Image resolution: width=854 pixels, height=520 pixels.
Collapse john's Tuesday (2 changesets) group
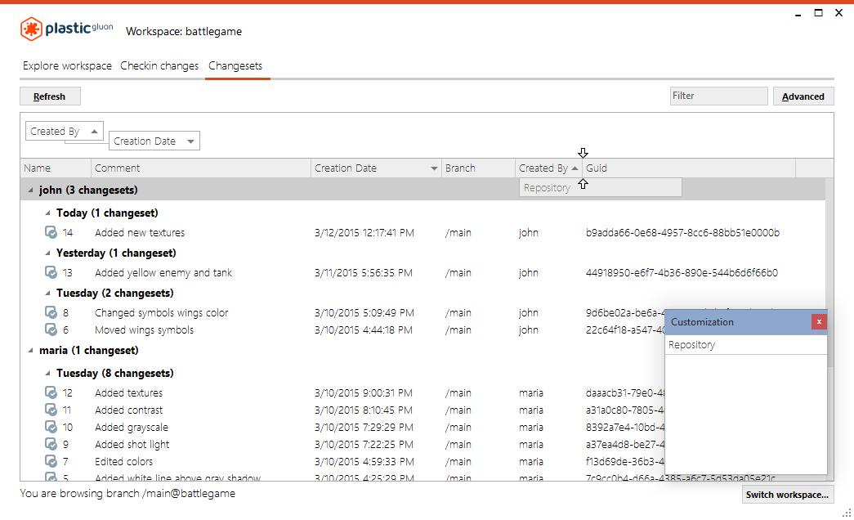(x=47, y=294)
